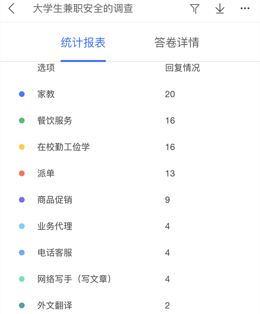Click the green dot beside 餐饮服务
Image resolution: width=260 pixels, height=314 pixels.
pos(22,121)
